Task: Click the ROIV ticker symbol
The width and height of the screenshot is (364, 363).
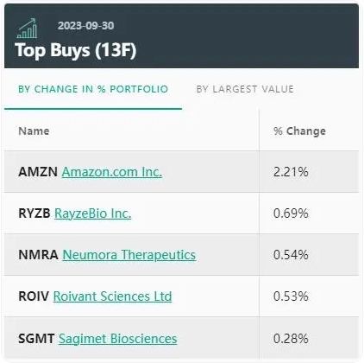Action: click(x=34, y=296)
